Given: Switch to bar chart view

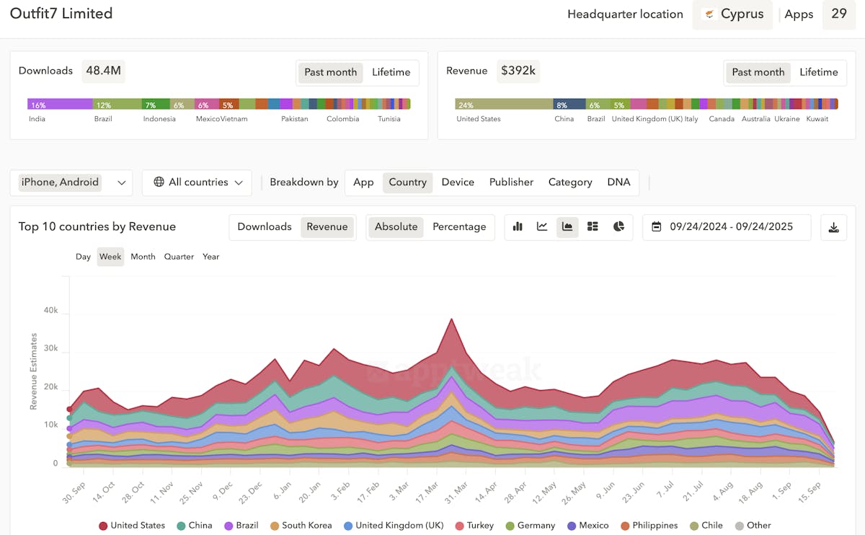Looking at the screenshot, I should pos(518,226).
